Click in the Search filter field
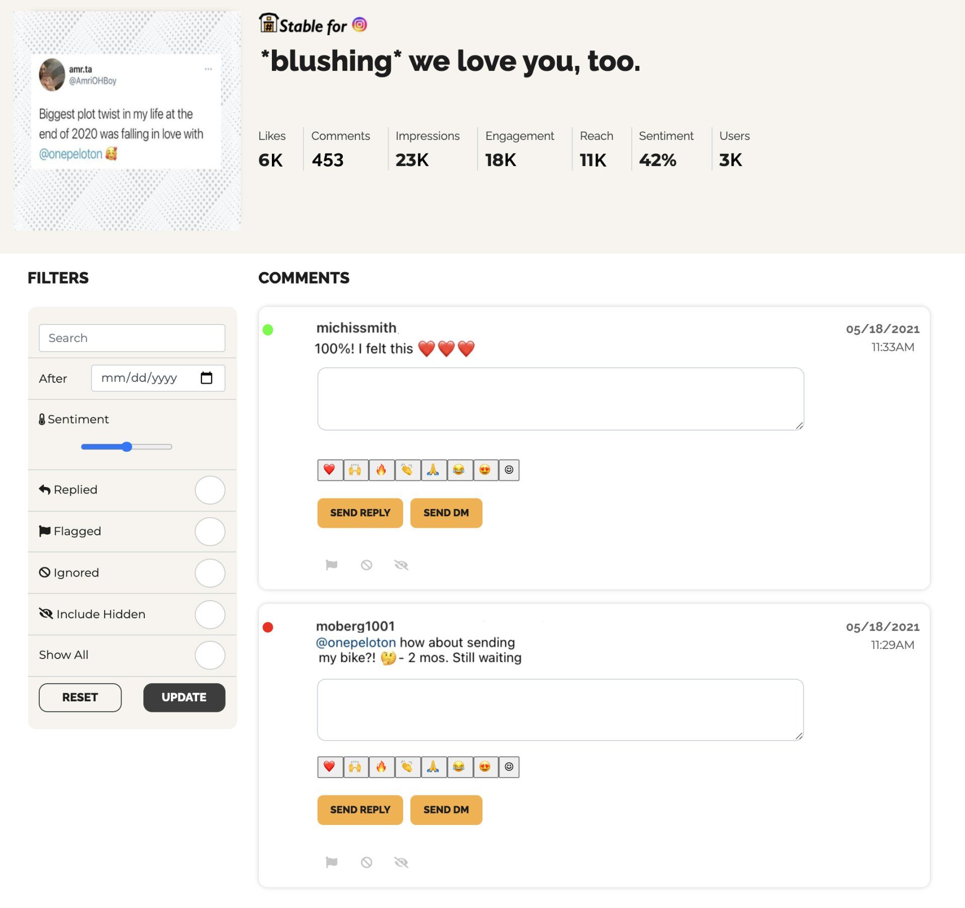Screen dimensions: 965x908 pyautogui.click(x=132, y=338)
